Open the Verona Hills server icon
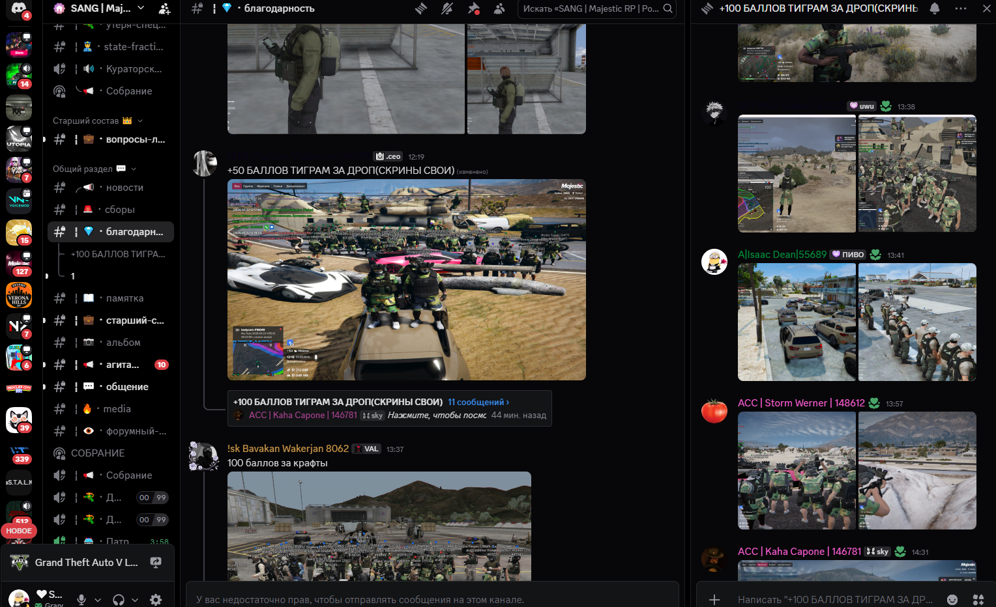The height and width of the screenshot is (607, 996). (x=19, y=295)
